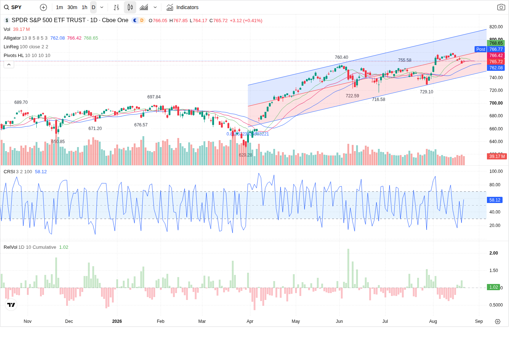Select the Candles chart style icon
This screenshot has height=345, width=516.
130,7
